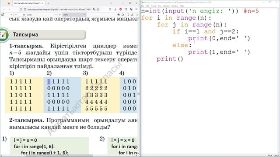
Task: Click the Firefox forward arrow
Action: click(x=9, y=9)
